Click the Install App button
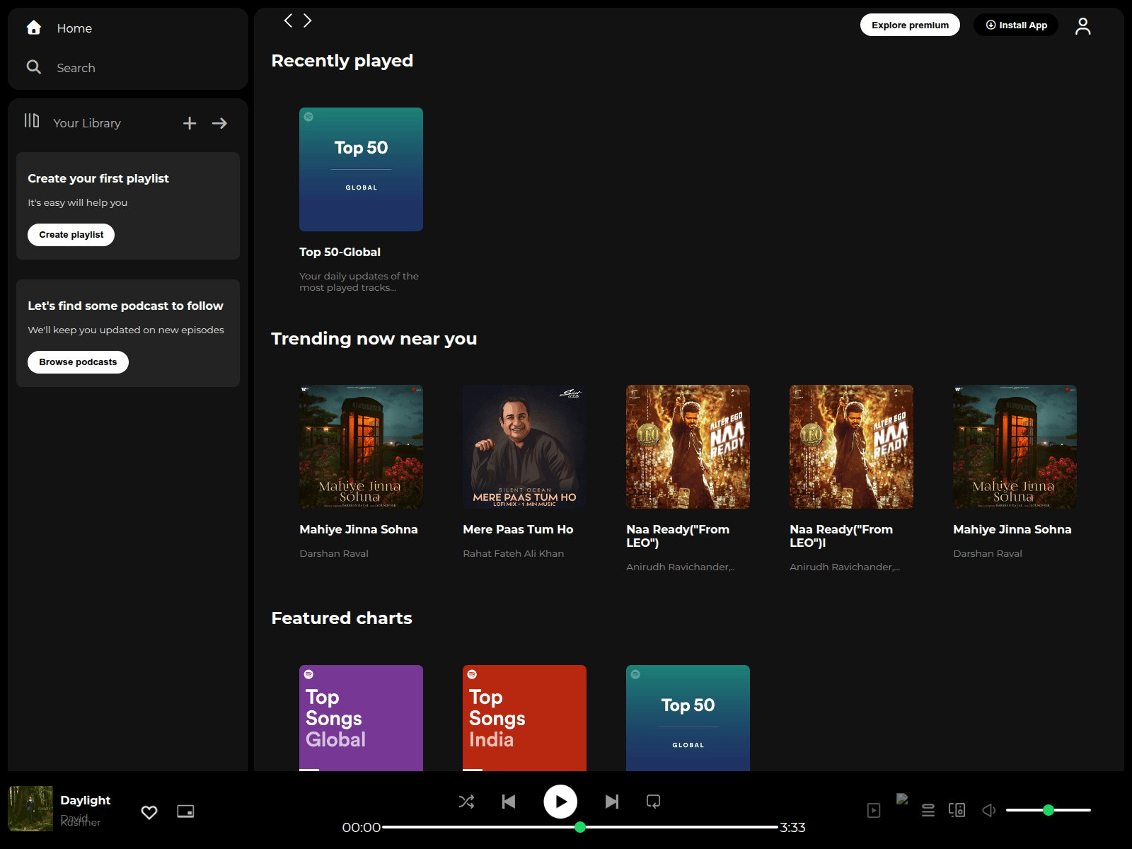This screenshot has height=849, width=1132. (1016, 25)
